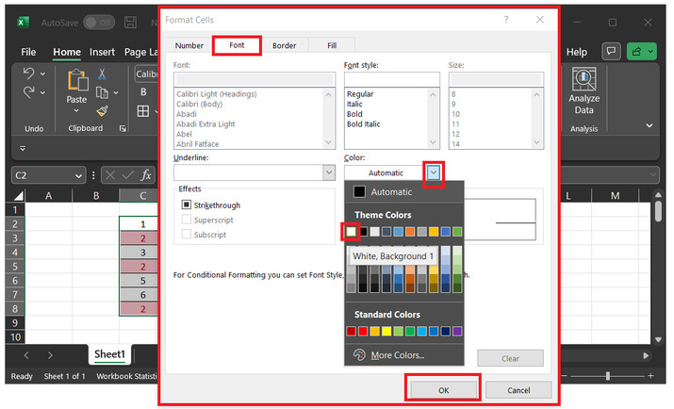674x409 pixels.
Task: Open the Comments speech bubble icon
Action: pyautogui.click(x=611, y=52)
